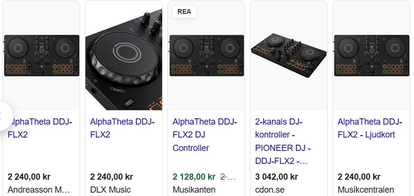Select the Musikanten seller name
Viewport: 414px width, 196px height.
192,190
